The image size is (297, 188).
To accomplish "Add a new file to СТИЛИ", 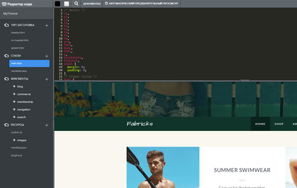I will coord(47,56).
